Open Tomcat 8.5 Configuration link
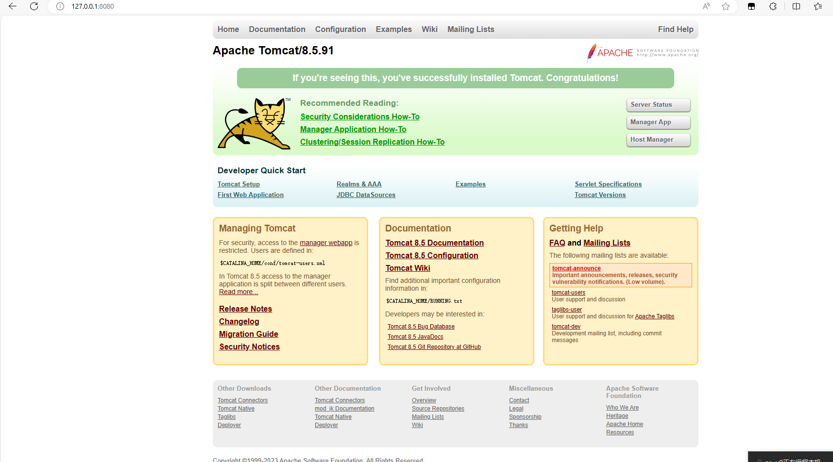The image size is (833, 462). [x=432, y=255]
